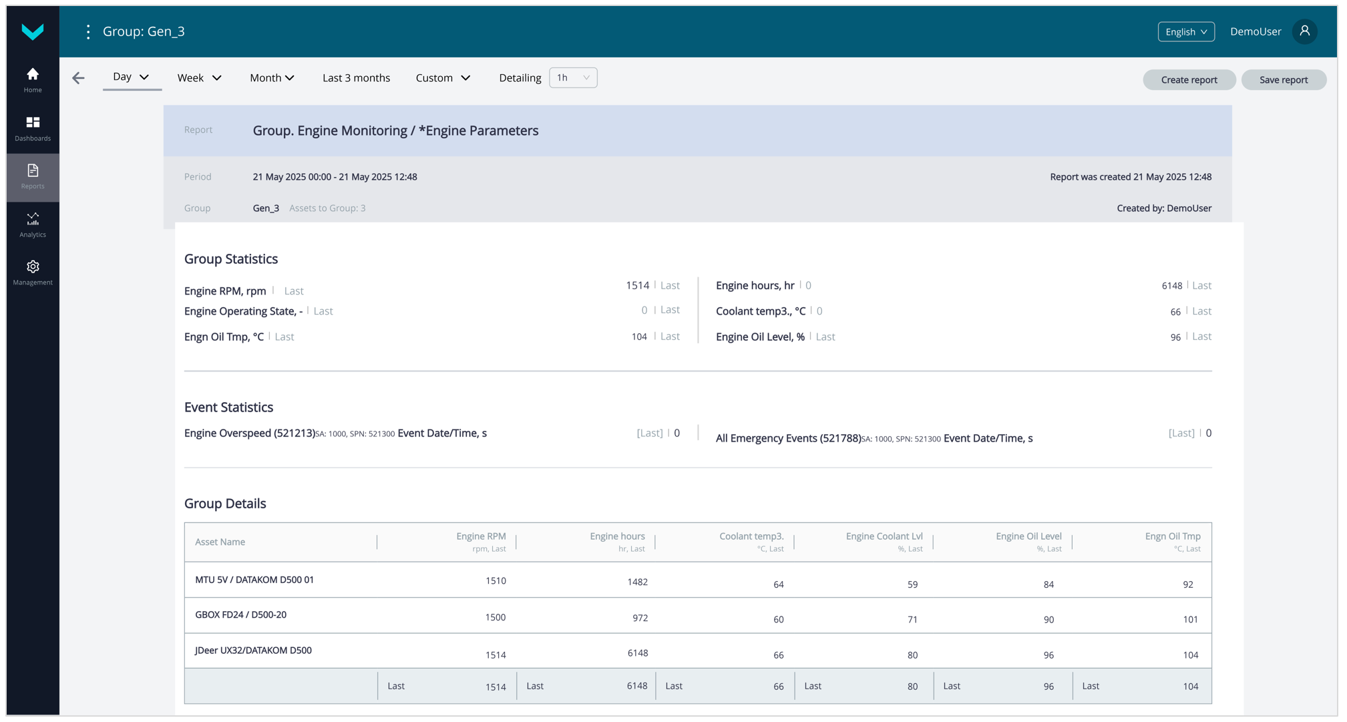Expand the English language dropdown

point(1185,31)
